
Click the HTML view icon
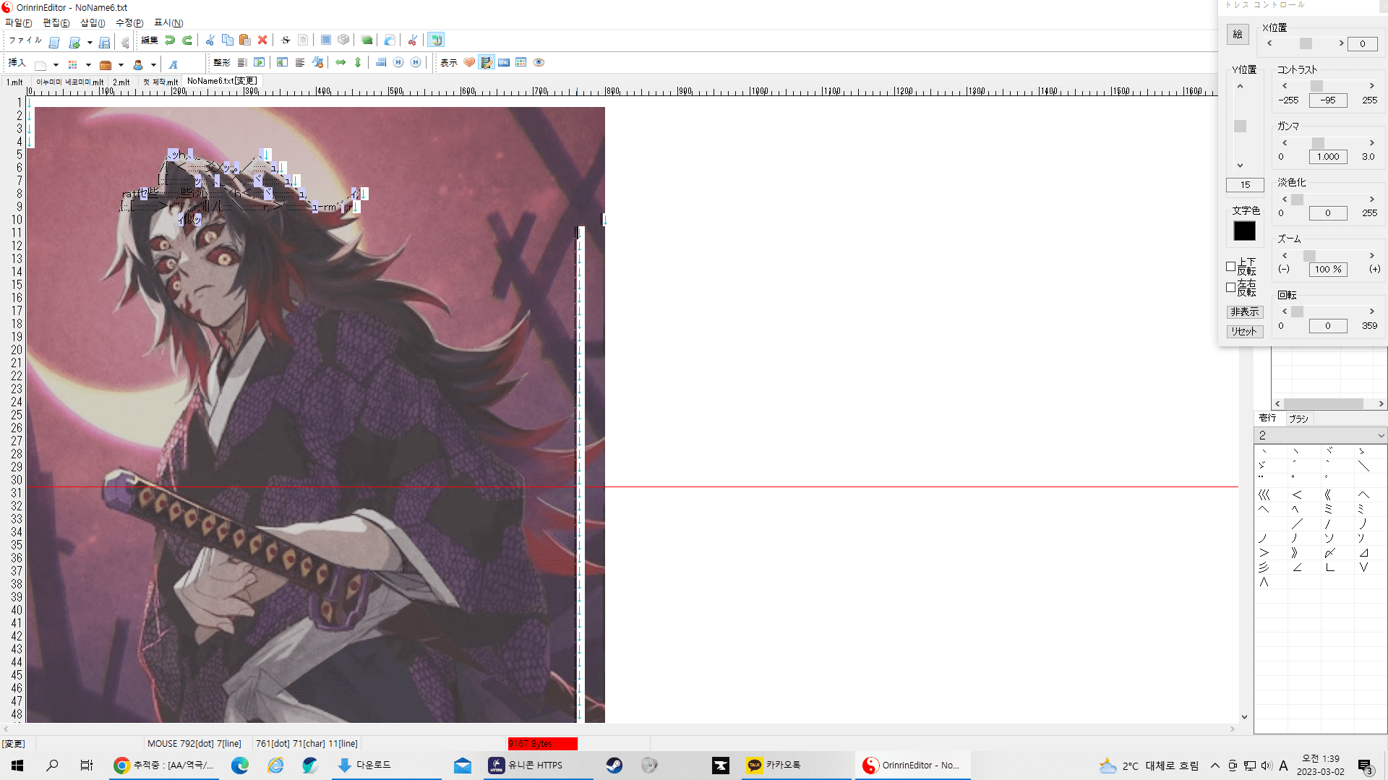coord(504,63)
